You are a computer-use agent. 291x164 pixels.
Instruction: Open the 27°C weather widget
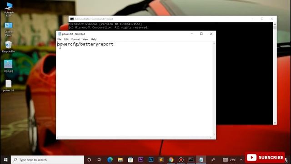coord(229,160)
